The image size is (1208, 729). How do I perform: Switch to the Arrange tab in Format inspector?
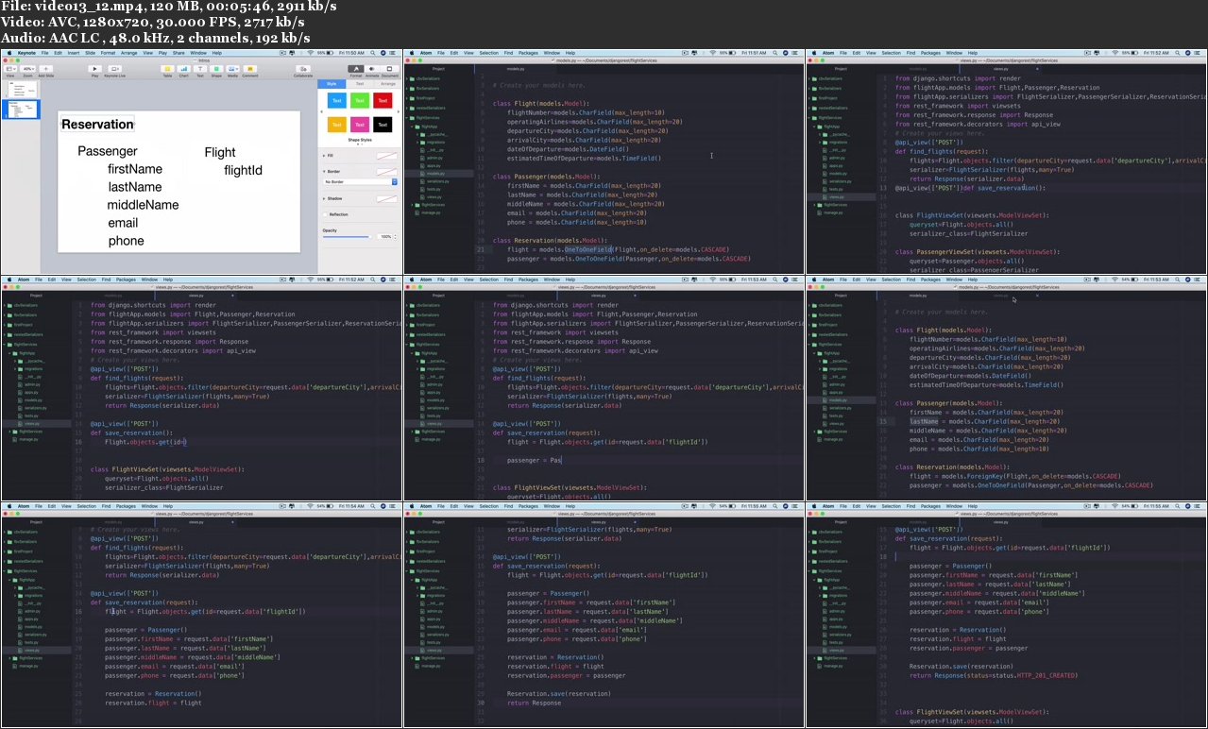pos(386,84)
